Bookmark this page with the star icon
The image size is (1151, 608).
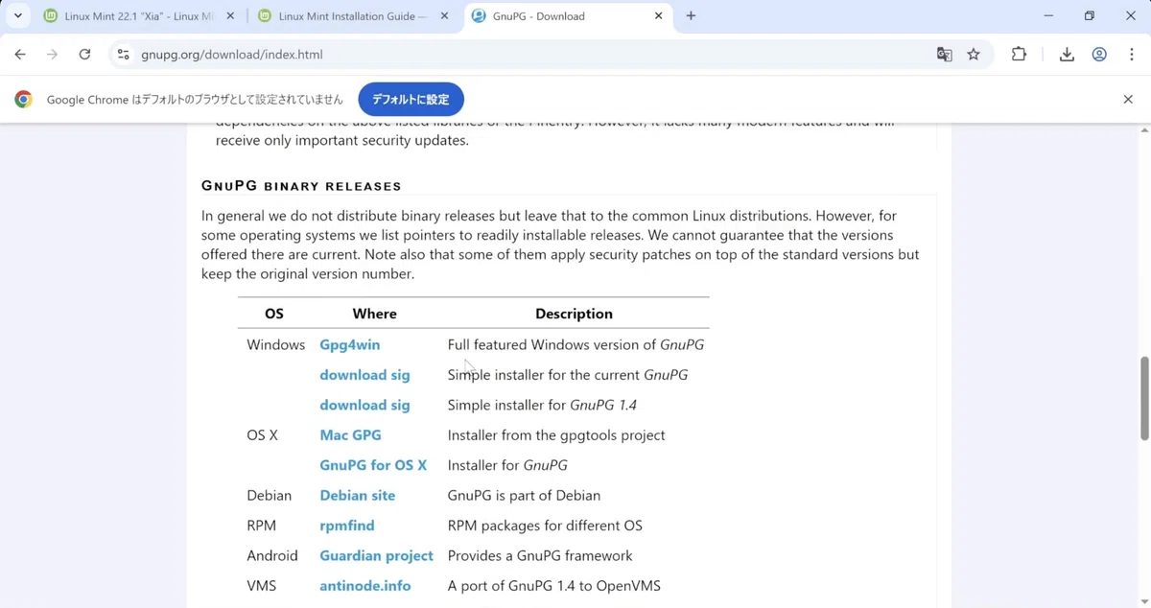(974, 55)
